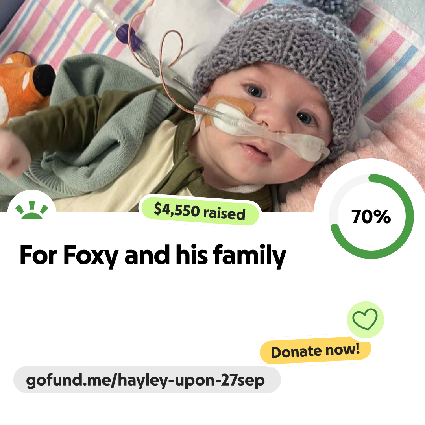The width and height of the screenshot is (425, 425).
Task: Click the $4,550 raised badge
Action: [x=200, y=211]
